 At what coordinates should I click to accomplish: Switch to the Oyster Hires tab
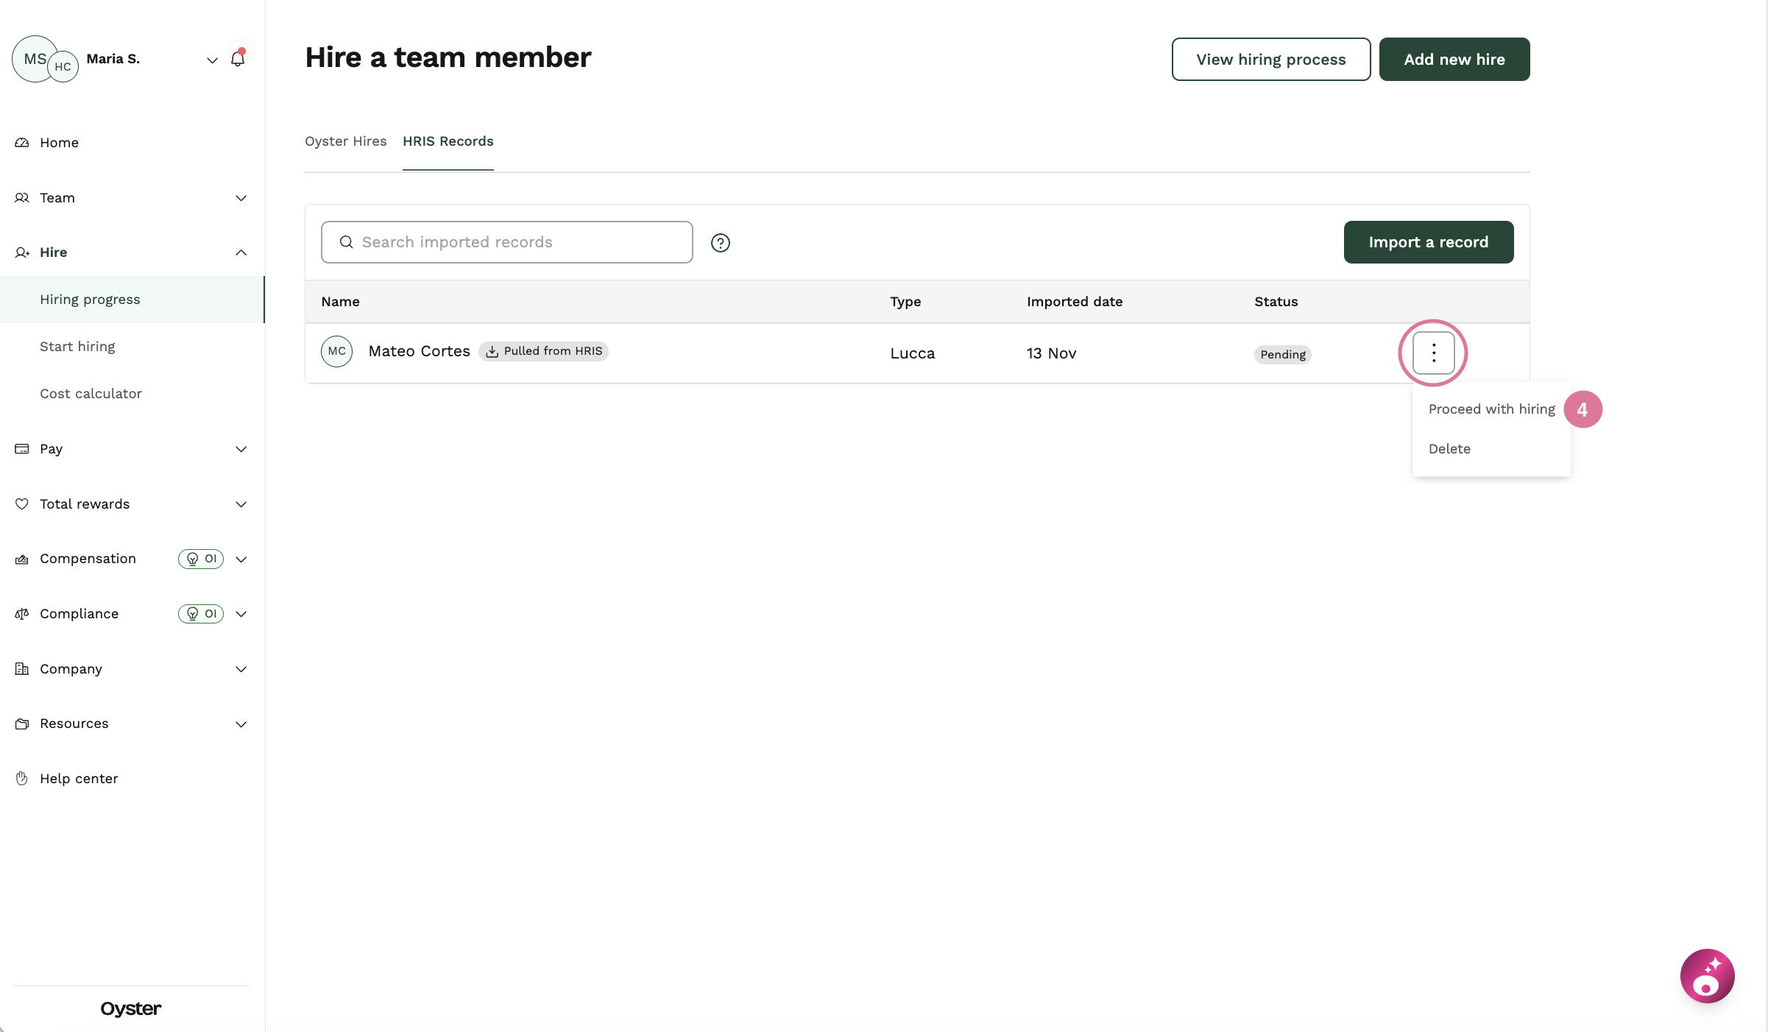[346, 141]
